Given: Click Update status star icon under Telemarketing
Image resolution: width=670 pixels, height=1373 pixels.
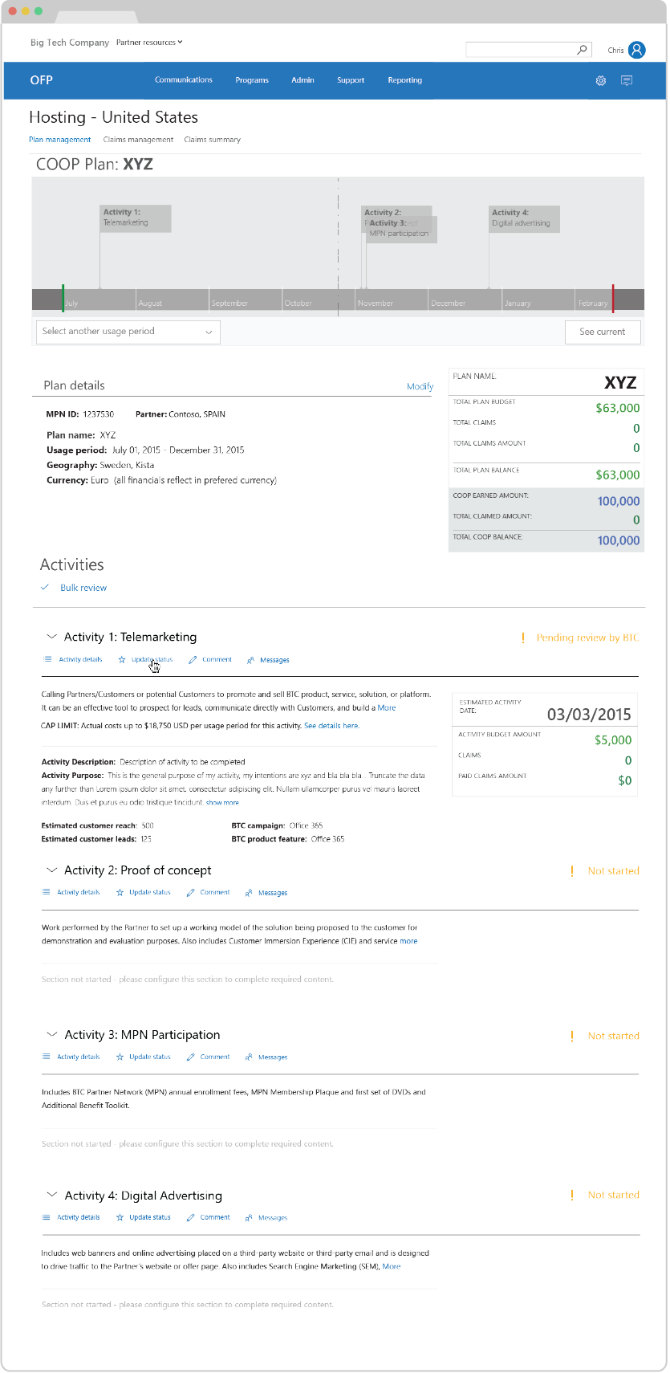Looking at the screenshot, I should click(x=122, y=659).
